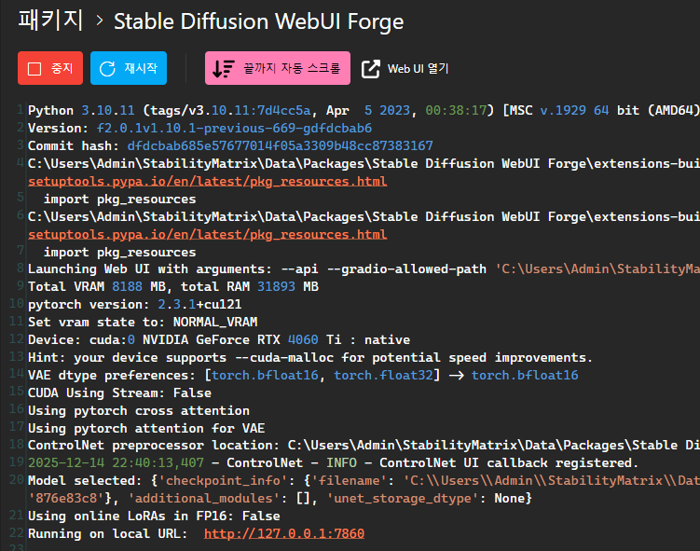Click 'Using online LoRAs in FP16: False' line
700x551 pixels.
pyautogui.click(x=154, y=517)
